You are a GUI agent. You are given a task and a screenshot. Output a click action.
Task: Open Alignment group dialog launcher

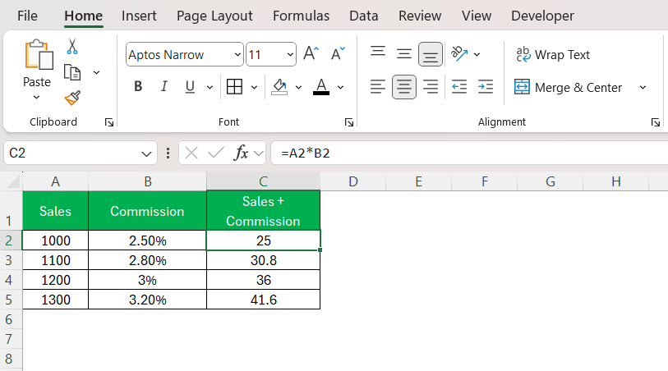655,122
